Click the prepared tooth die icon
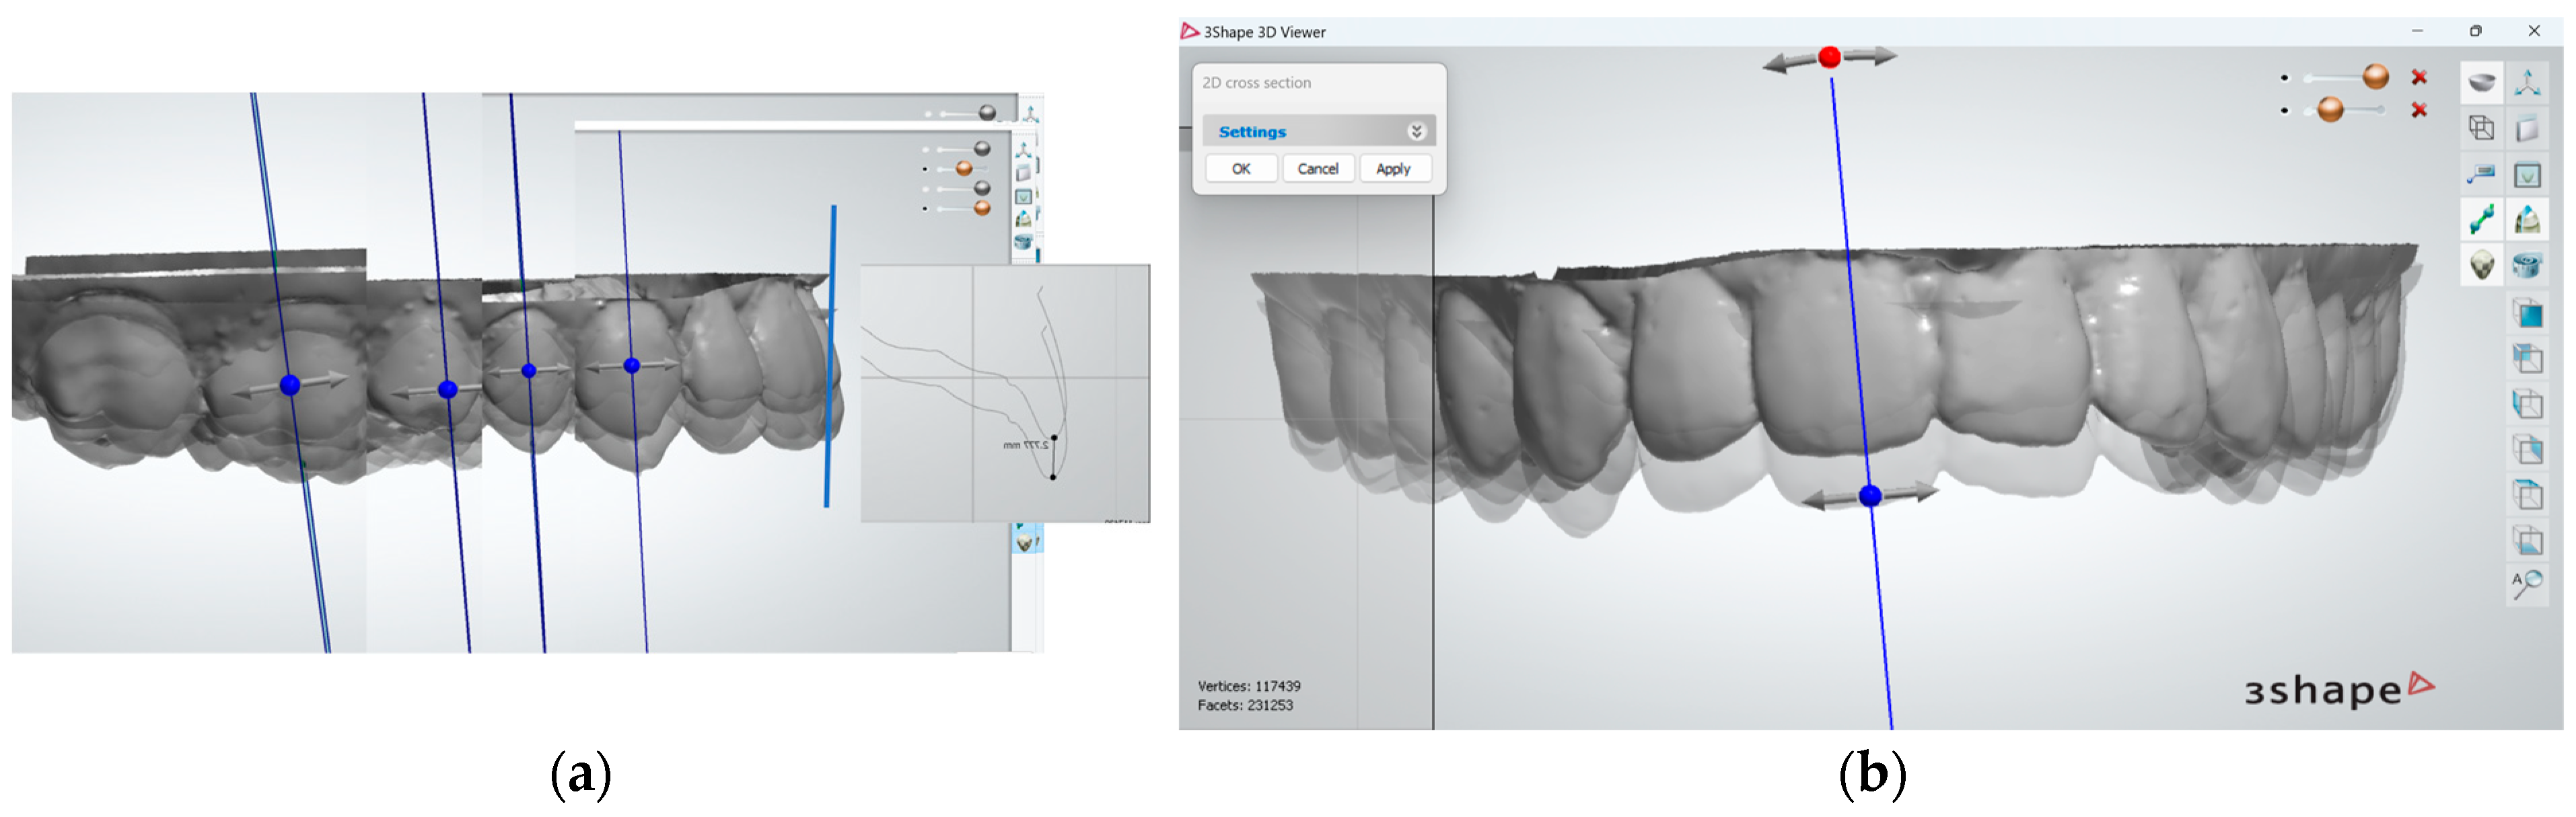This screenshot has height=817, width=2576. coord(2527,220)
